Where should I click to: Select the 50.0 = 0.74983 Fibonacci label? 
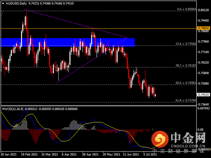tap(186, 83)
